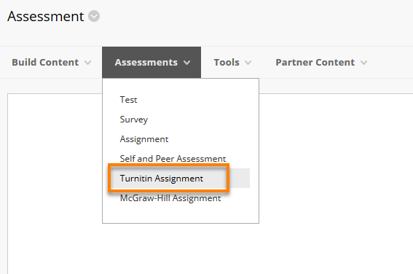Select Self and Peer Assessment option

(173, 159)
